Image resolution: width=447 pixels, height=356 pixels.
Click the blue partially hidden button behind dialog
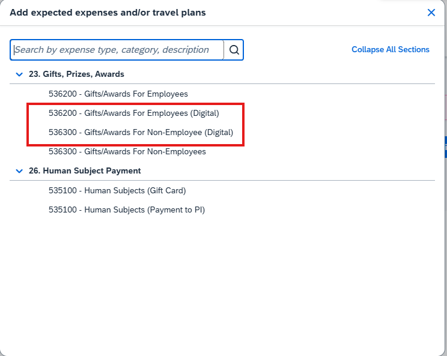pyautogui.click(x=445, y=147)
